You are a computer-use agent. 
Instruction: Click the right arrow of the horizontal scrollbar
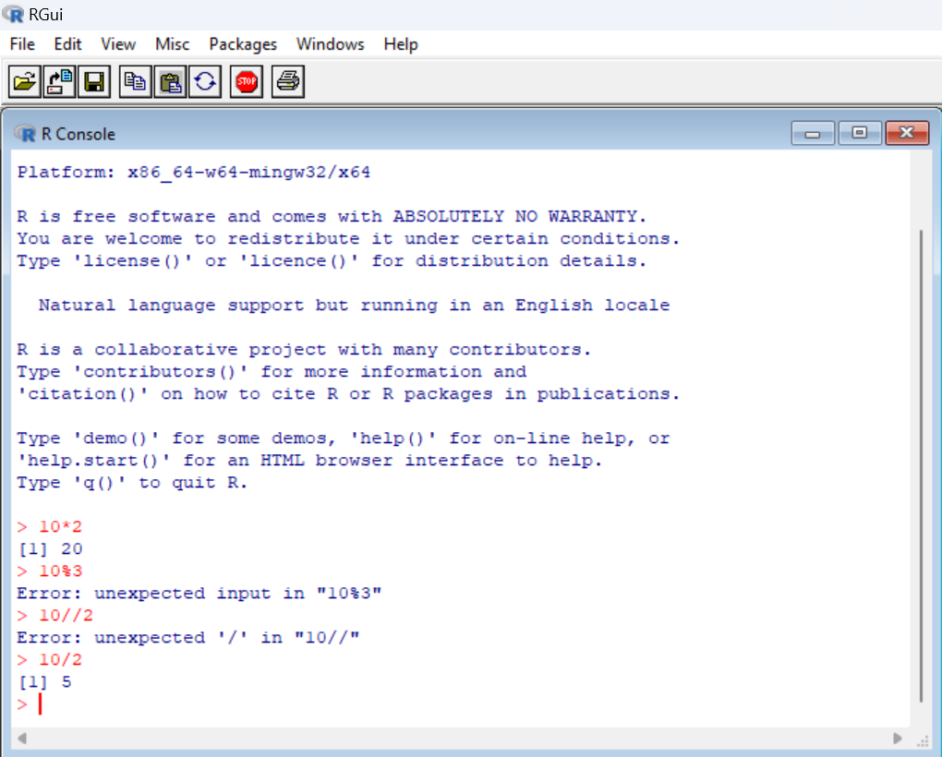pos(897,738)
